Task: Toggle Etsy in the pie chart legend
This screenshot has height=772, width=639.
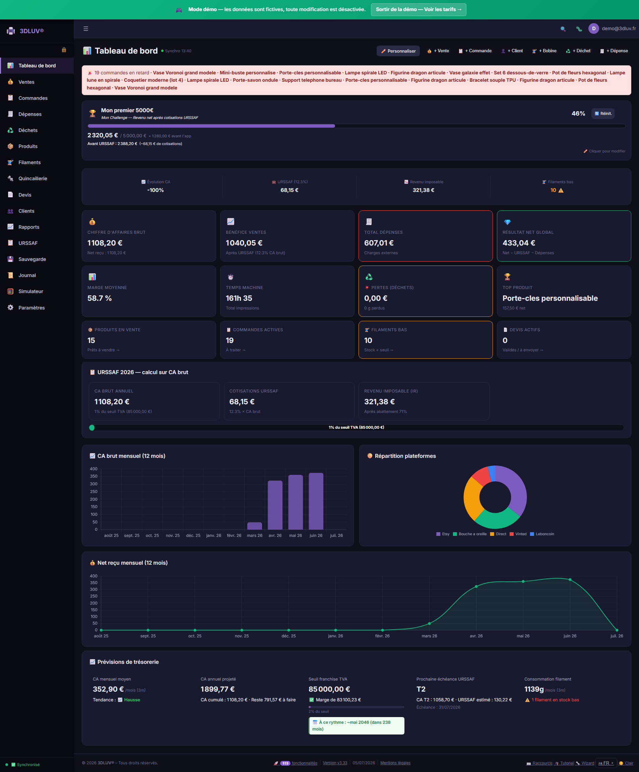Action: (x=443, y=534)
